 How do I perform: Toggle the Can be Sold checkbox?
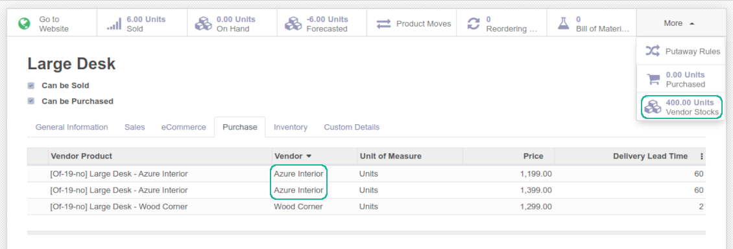31,86
